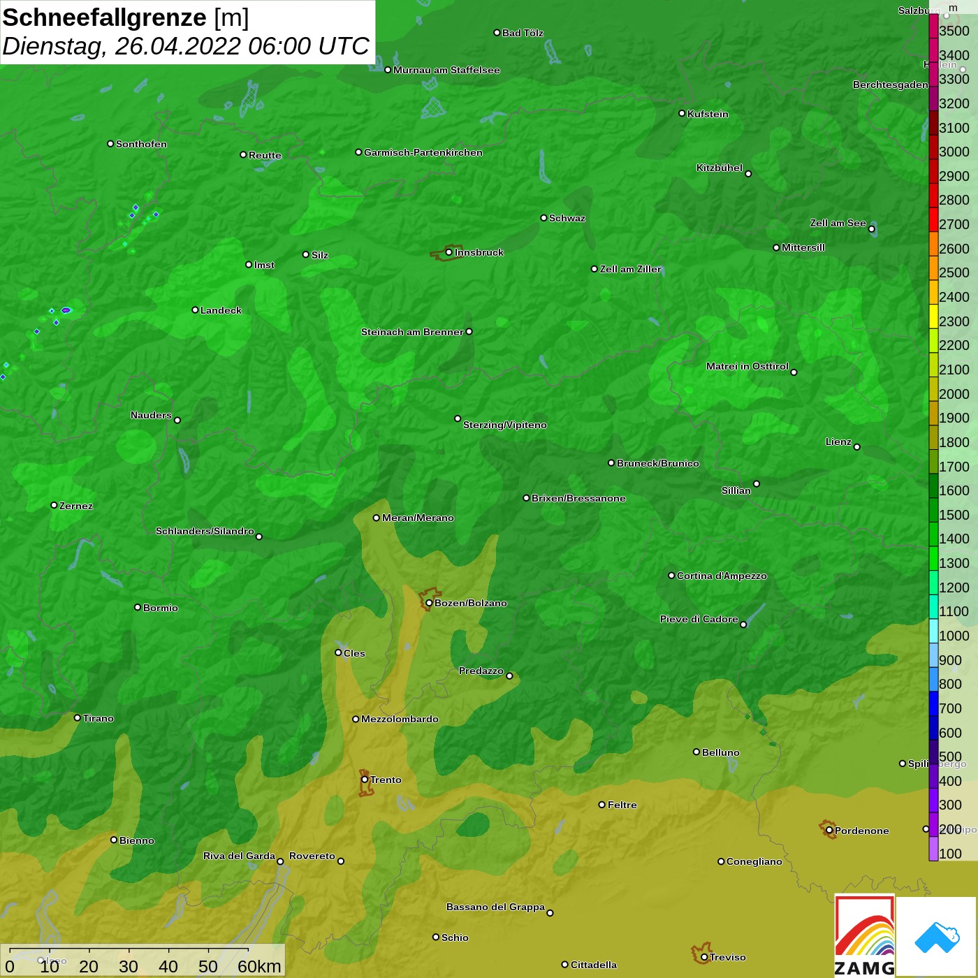Click the Riva del Garda label
The width and height of the screenshot is (978, 978).
(x=239, y=856)
